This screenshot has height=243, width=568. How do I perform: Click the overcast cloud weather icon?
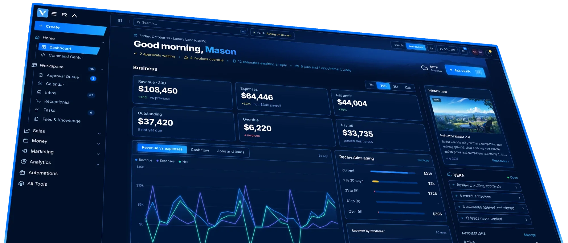click(x=425, y=68)
